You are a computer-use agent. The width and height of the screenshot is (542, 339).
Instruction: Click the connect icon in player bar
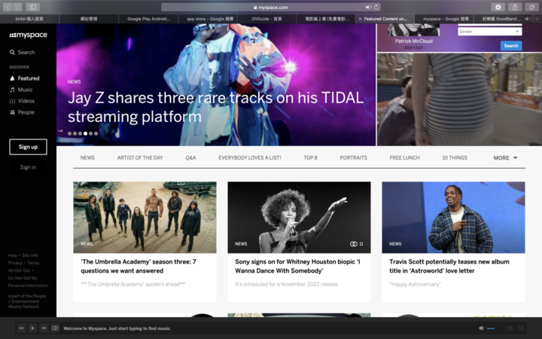[x=55, y=328]
